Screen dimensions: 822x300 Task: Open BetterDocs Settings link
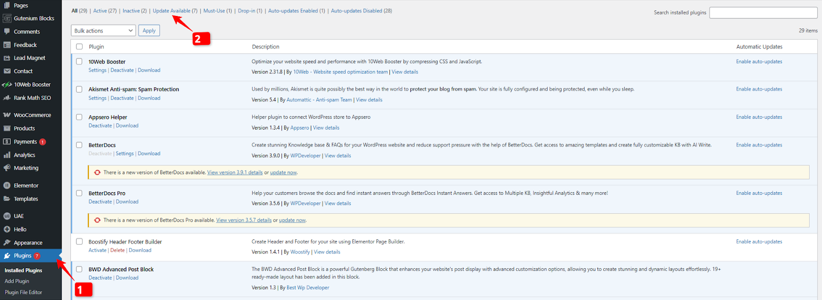coord(125,154)
